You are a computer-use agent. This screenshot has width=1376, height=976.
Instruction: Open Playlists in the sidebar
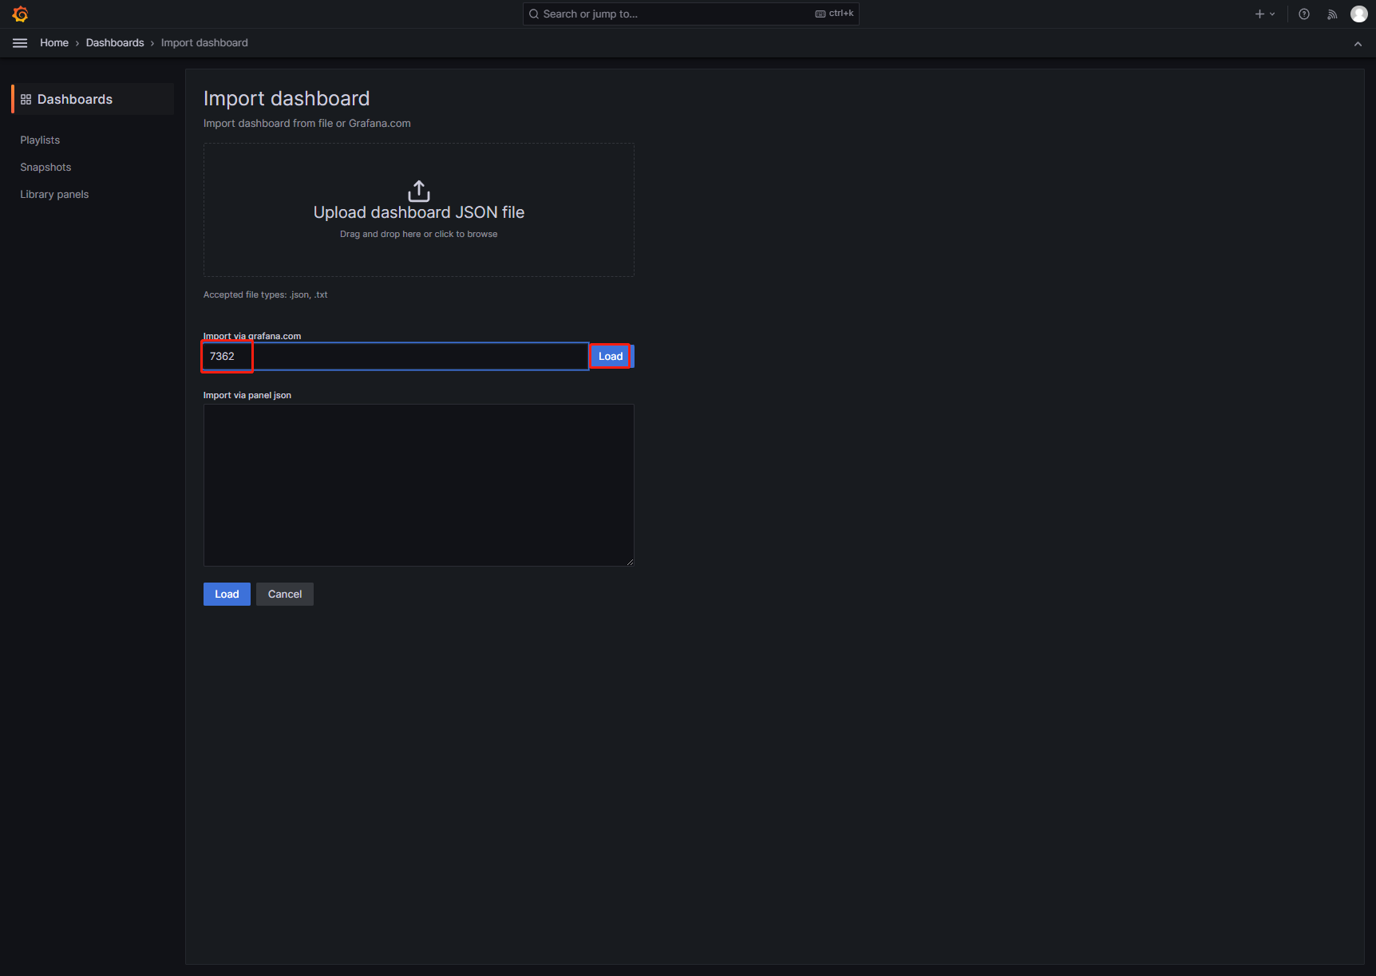click(40, 140)
